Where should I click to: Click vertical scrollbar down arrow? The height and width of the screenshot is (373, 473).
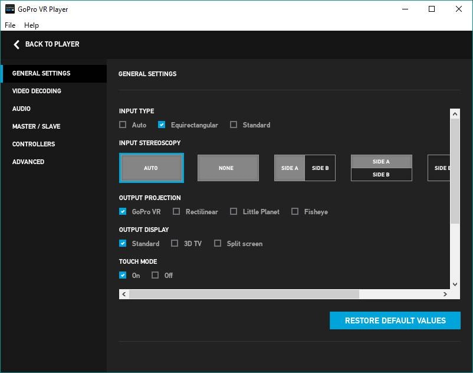point(455,284)
